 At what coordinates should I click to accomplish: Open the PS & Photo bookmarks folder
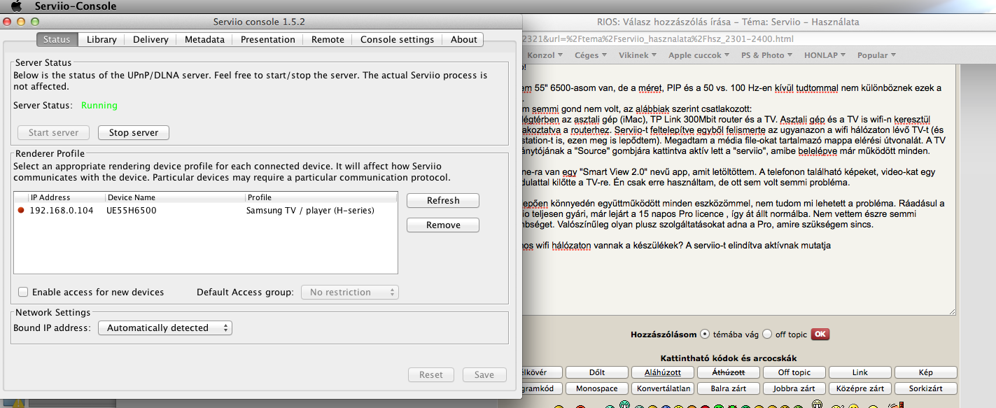coord(766,55)
